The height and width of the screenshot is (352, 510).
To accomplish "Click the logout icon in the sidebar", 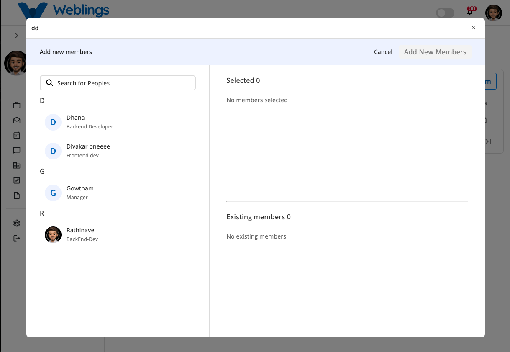I will [17, 238].
